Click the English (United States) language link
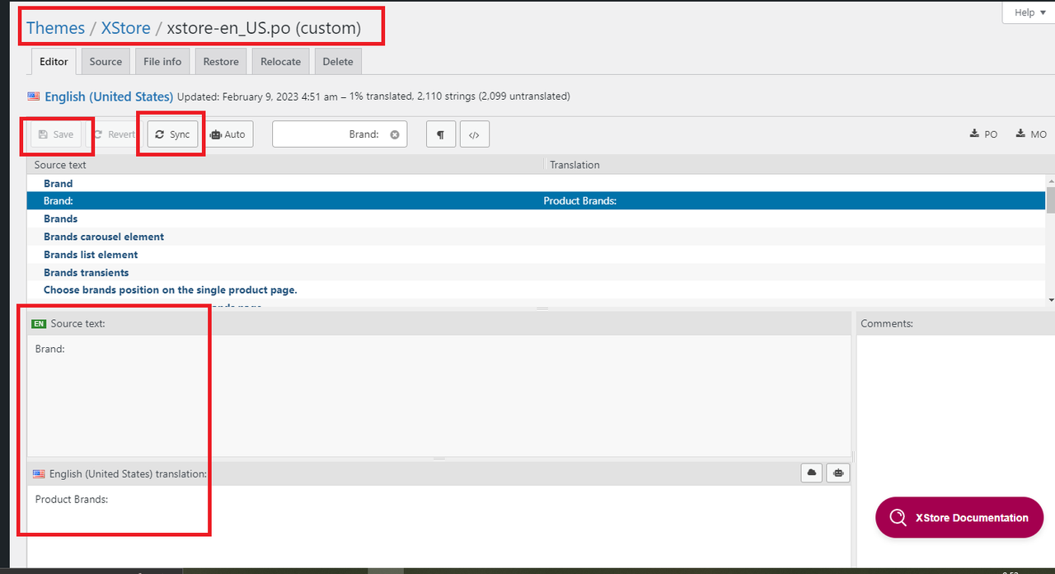 click(109, 96)
